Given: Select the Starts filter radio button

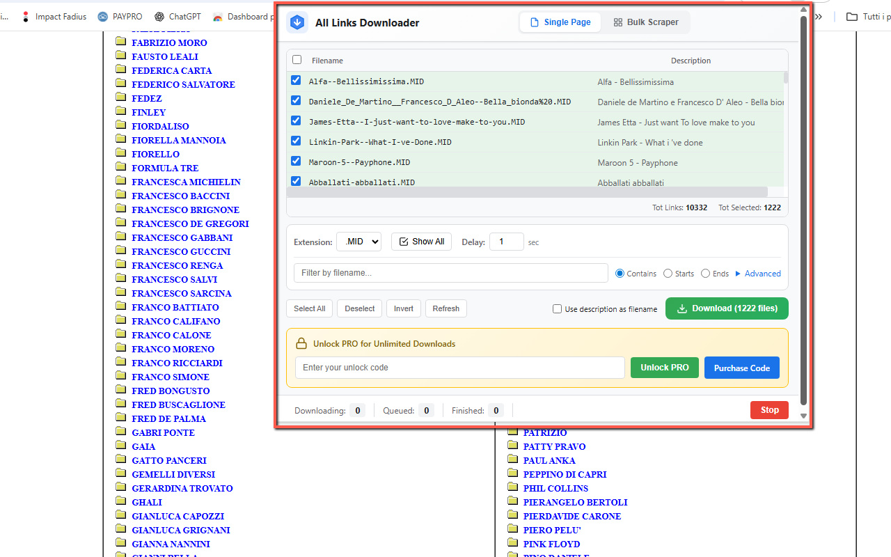Looking at the screenshot, I should click(668, 274).
